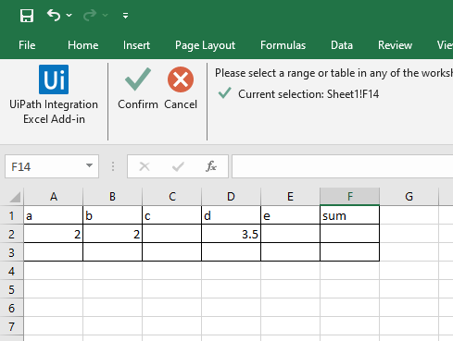Select the highlighted column F header
The height and width of the screenshot is (341, 453).
coord(350,197)
